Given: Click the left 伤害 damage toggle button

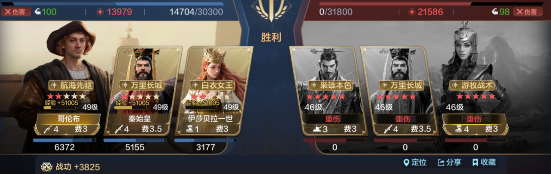Looking at the screenshot, I should tap(16, 12).
